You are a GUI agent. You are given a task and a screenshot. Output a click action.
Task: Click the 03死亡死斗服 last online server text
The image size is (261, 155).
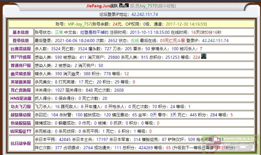click(x=172, y=41)
